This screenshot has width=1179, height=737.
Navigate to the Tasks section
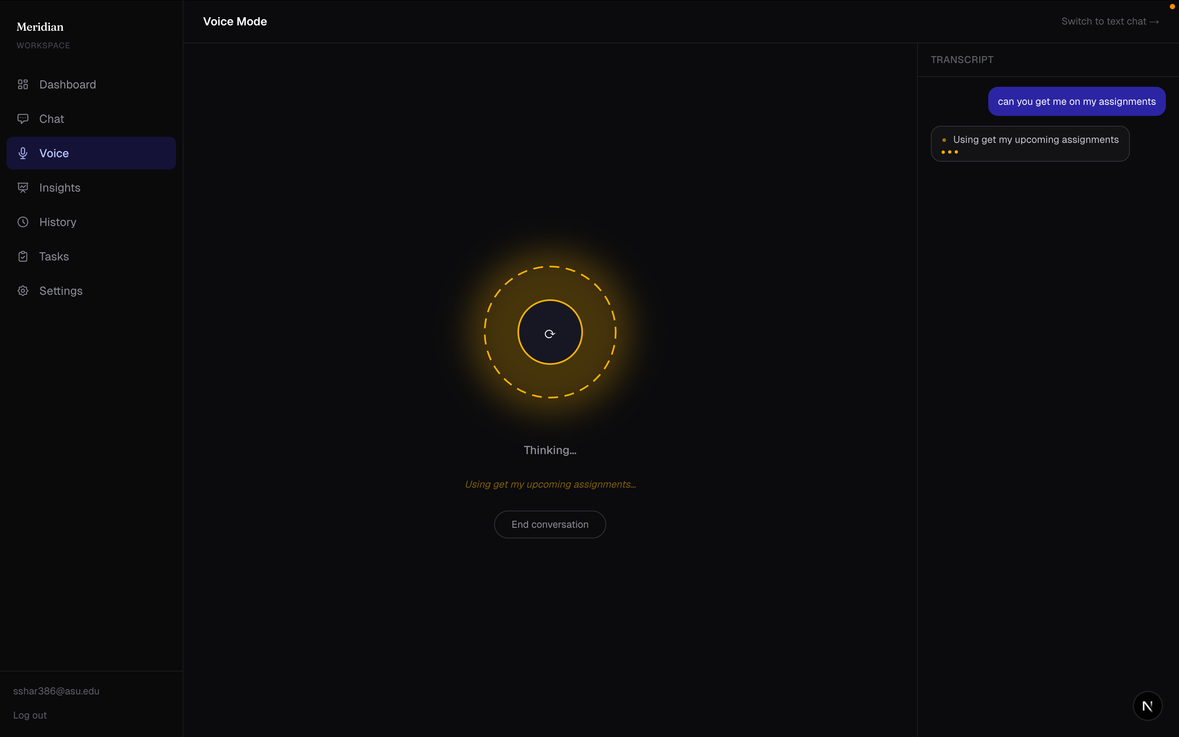pos(54,256)
